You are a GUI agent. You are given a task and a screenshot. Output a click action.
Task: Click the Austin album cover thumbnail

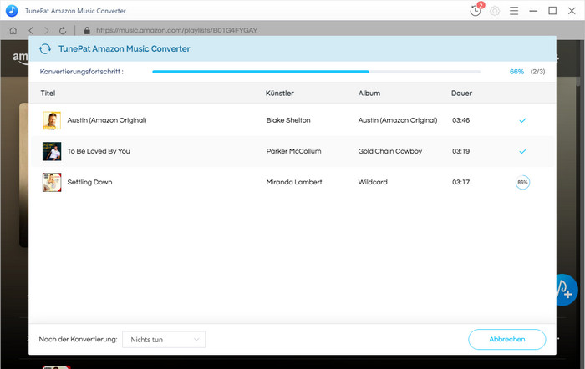[x=52, y=120]
